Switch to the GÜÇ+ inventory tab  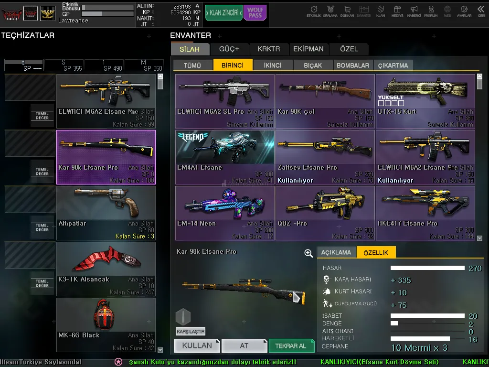(x=229, y=49)
